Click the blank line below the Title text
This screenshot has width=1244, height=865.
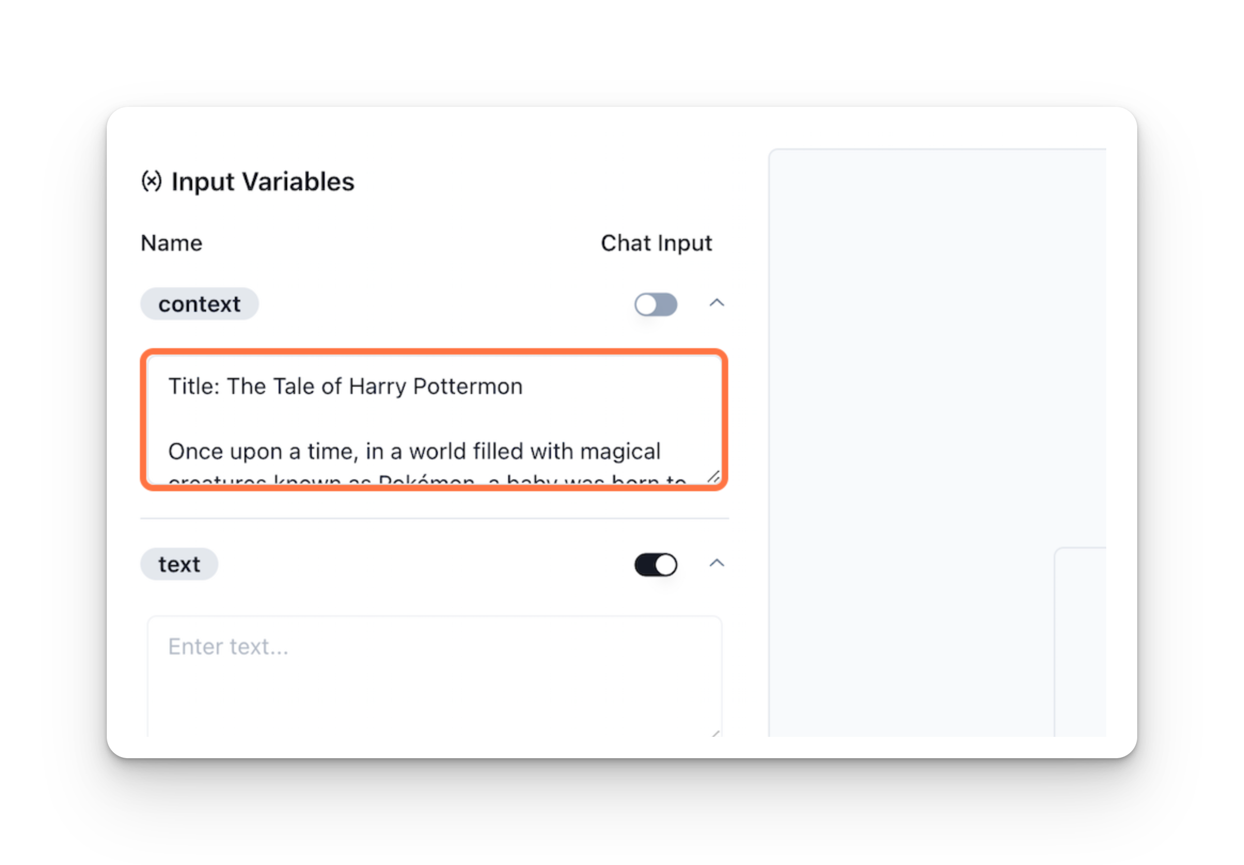[434, 419]
